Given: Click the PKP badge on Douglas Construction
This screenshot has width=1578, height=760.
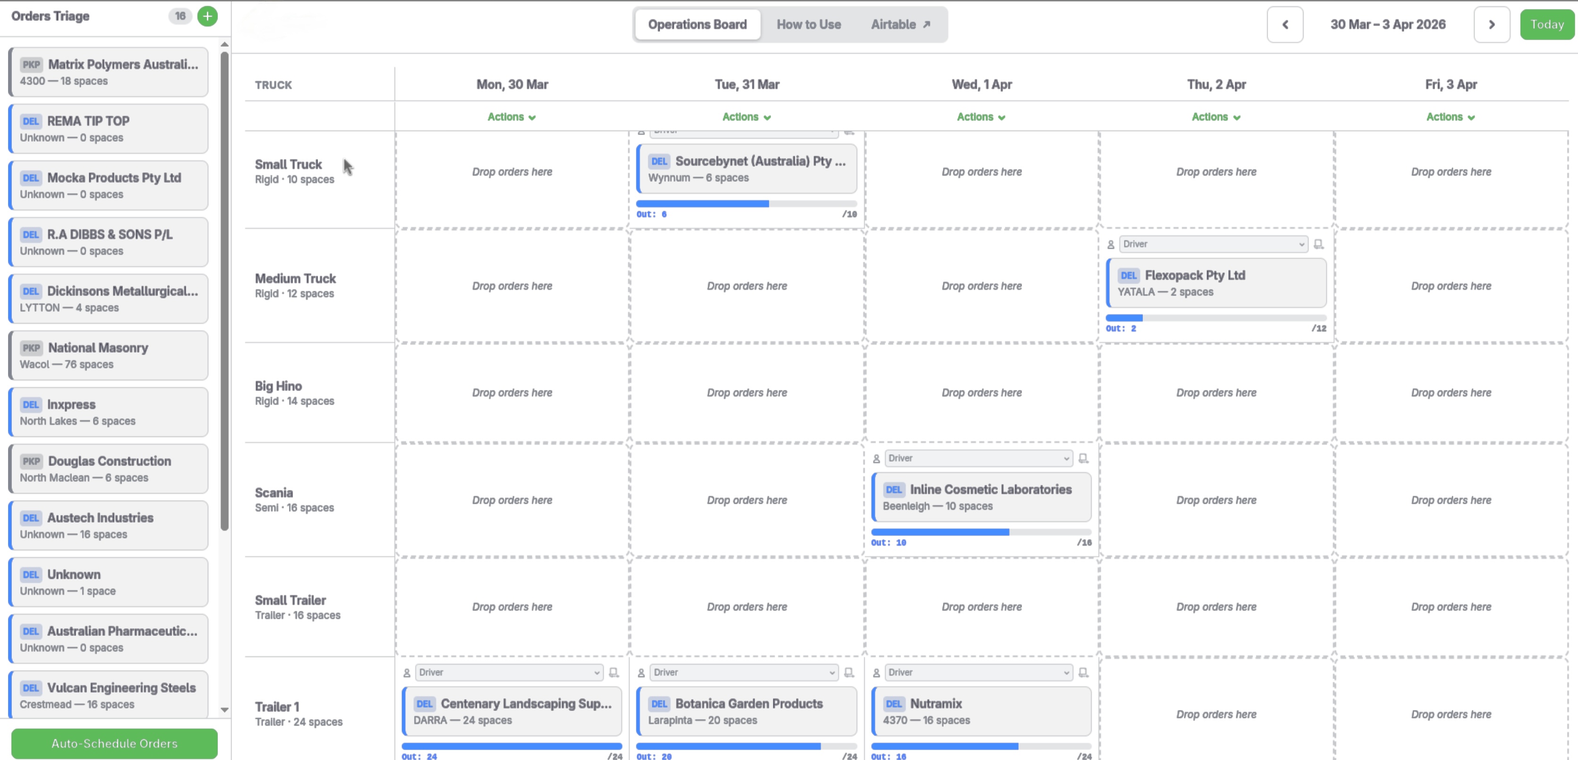Looking at the screenshot, I should [31, 461].
